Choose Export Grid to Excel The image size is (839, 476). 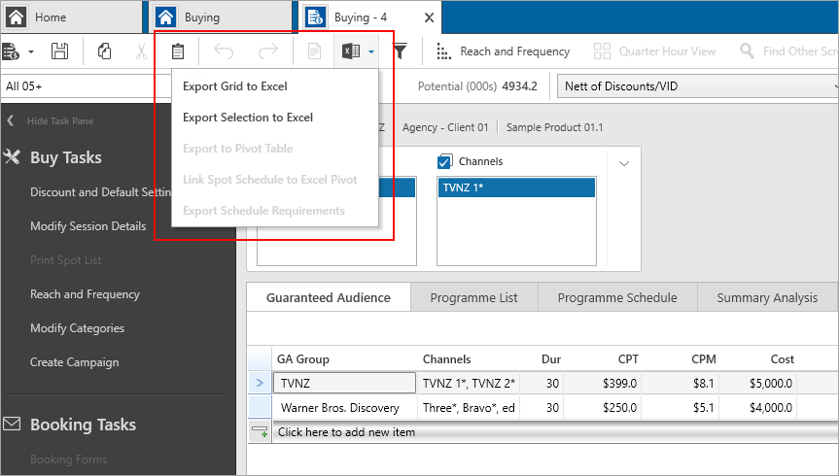point(235,86)
